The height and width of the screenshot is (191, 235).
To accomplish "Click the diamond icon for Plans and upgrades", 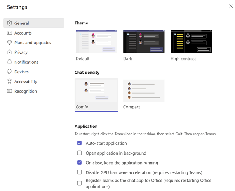I will click(9, 42).
